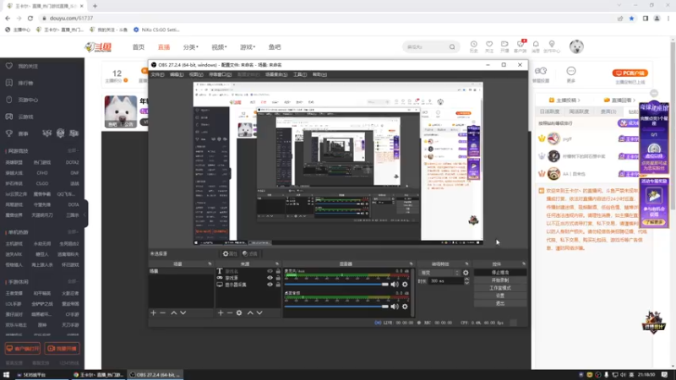Pop out the Scenes dock icon
The height and width of the screenshot is (380, 676).
point(210,263)
